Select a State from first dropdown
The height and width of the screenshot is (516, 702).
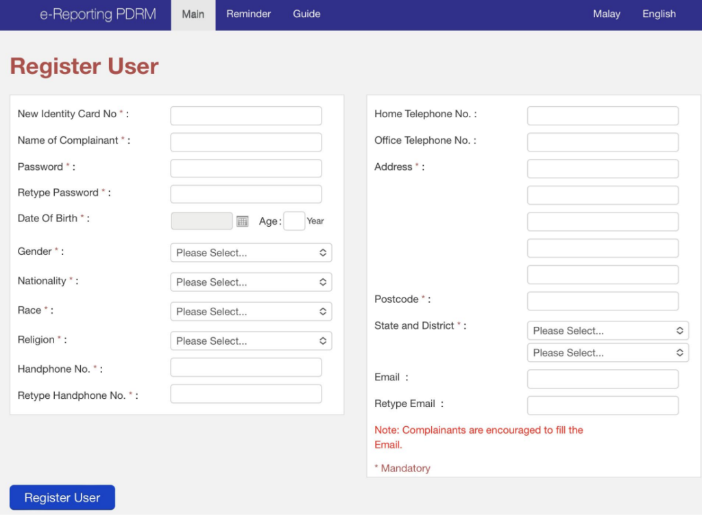coord(607,331)
